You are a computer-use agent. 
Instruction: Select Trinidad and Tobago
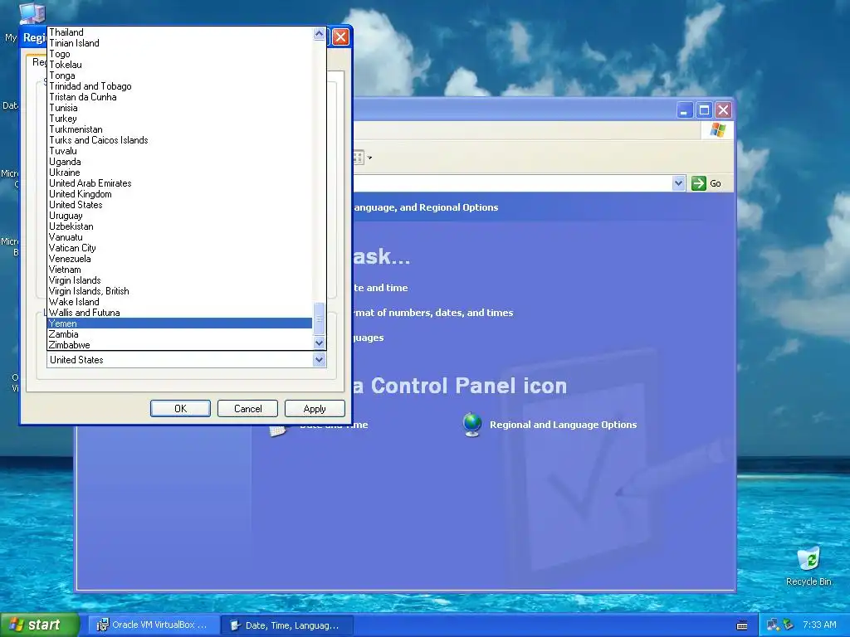tap(180, 86)
